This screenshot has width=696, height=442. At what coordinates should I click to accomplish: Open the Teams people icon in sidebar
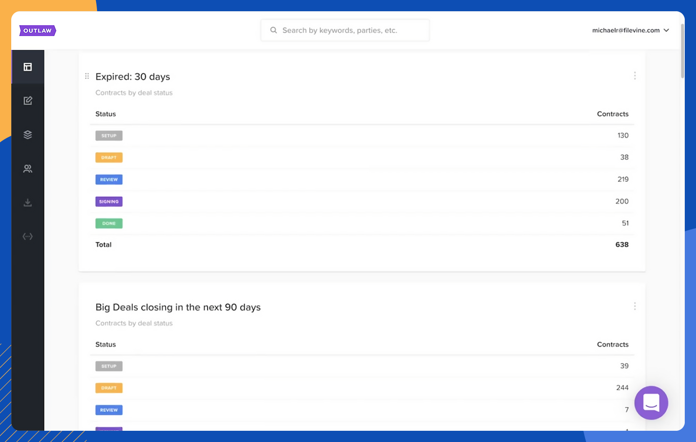click(27, 168)
